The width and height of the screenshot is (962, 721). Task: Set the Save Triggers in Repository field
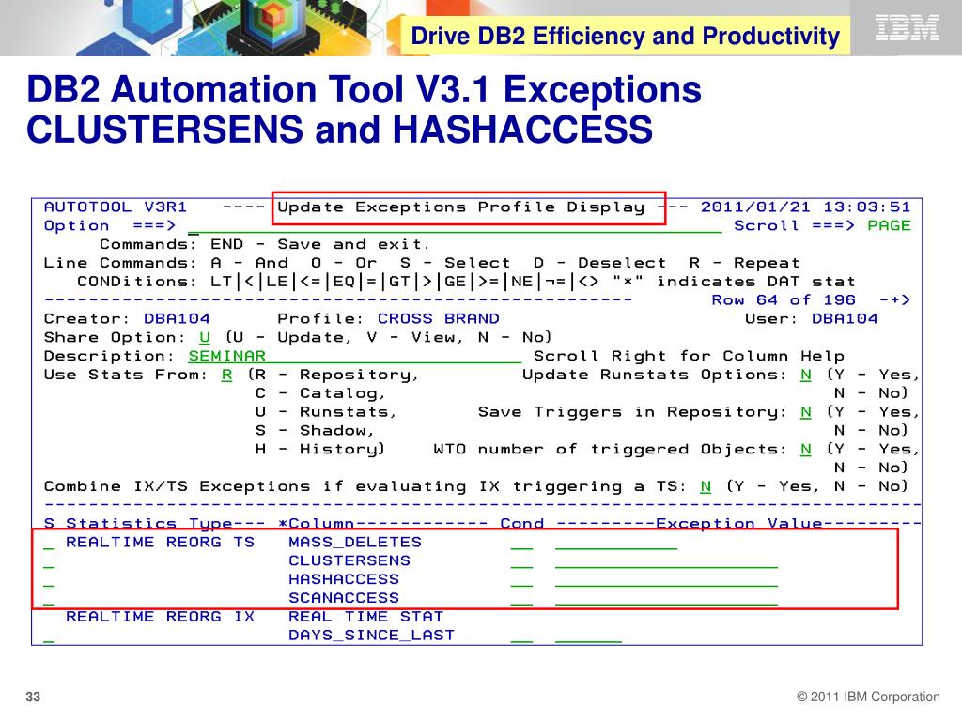click(805, 412)
